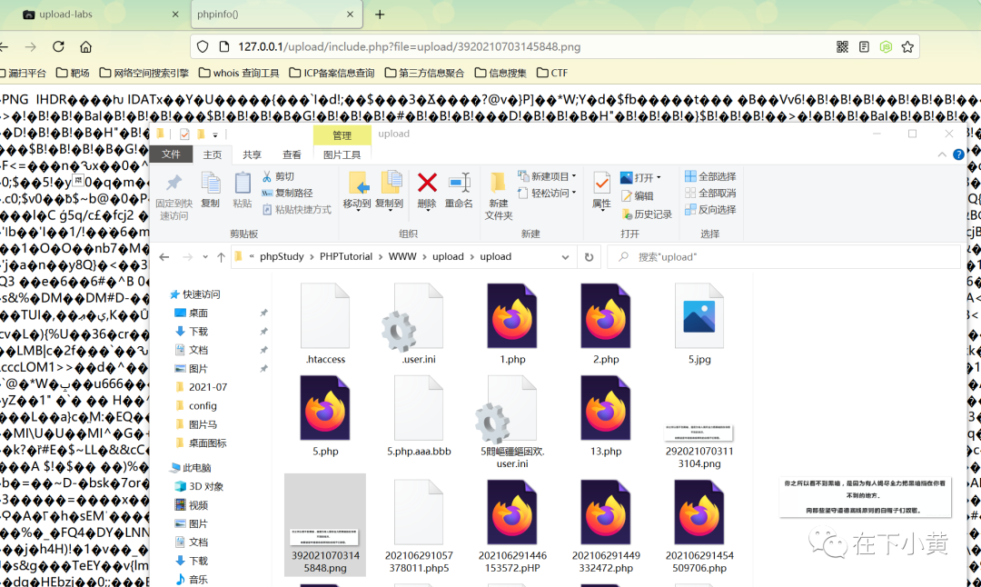Collapse the Explorer ribbon with the chevron
The image size is (981, 587).
coord(942,154)
